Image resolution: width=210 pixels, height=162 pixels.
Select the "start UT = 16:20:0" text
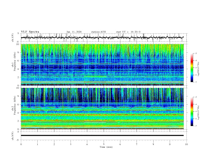[x=128, y=32]
